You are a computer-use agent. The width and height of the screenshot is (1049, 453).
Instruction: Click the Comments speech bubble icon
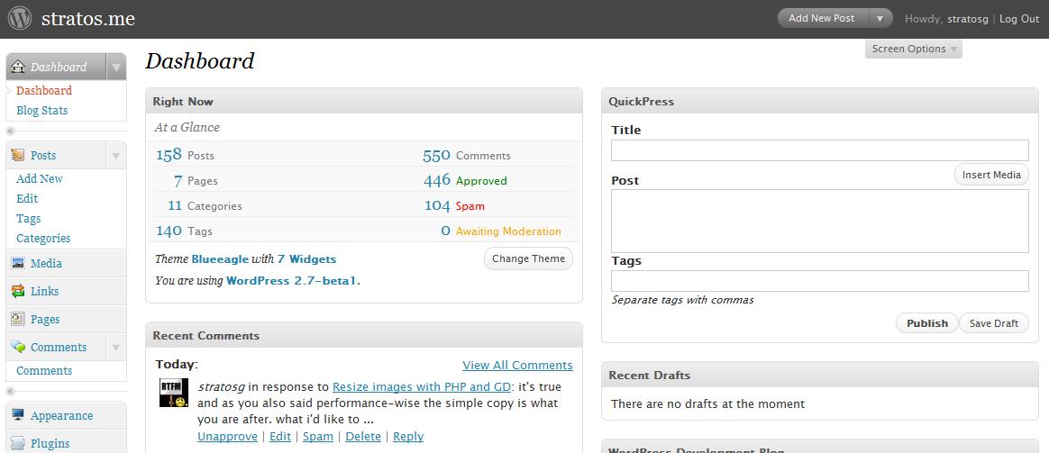[18, 347]
